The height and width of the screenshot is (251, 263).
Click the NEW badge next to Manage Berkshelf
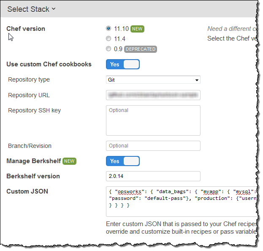point(70,161)
